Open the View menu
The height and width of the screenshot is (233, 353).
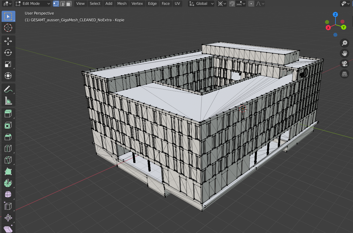(x=80, y=4)
